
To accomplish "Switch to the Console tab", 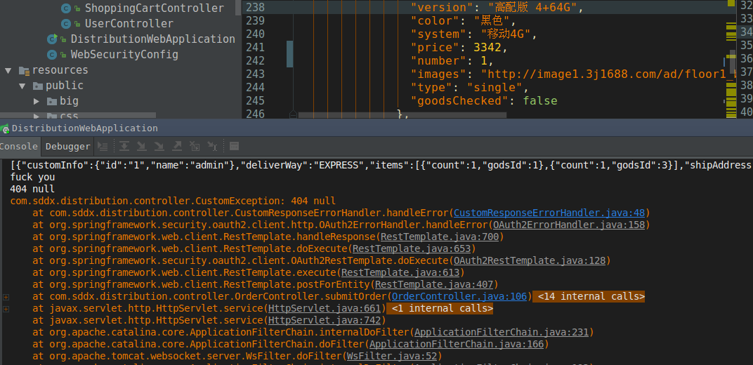I will click(x=19, y=146).
